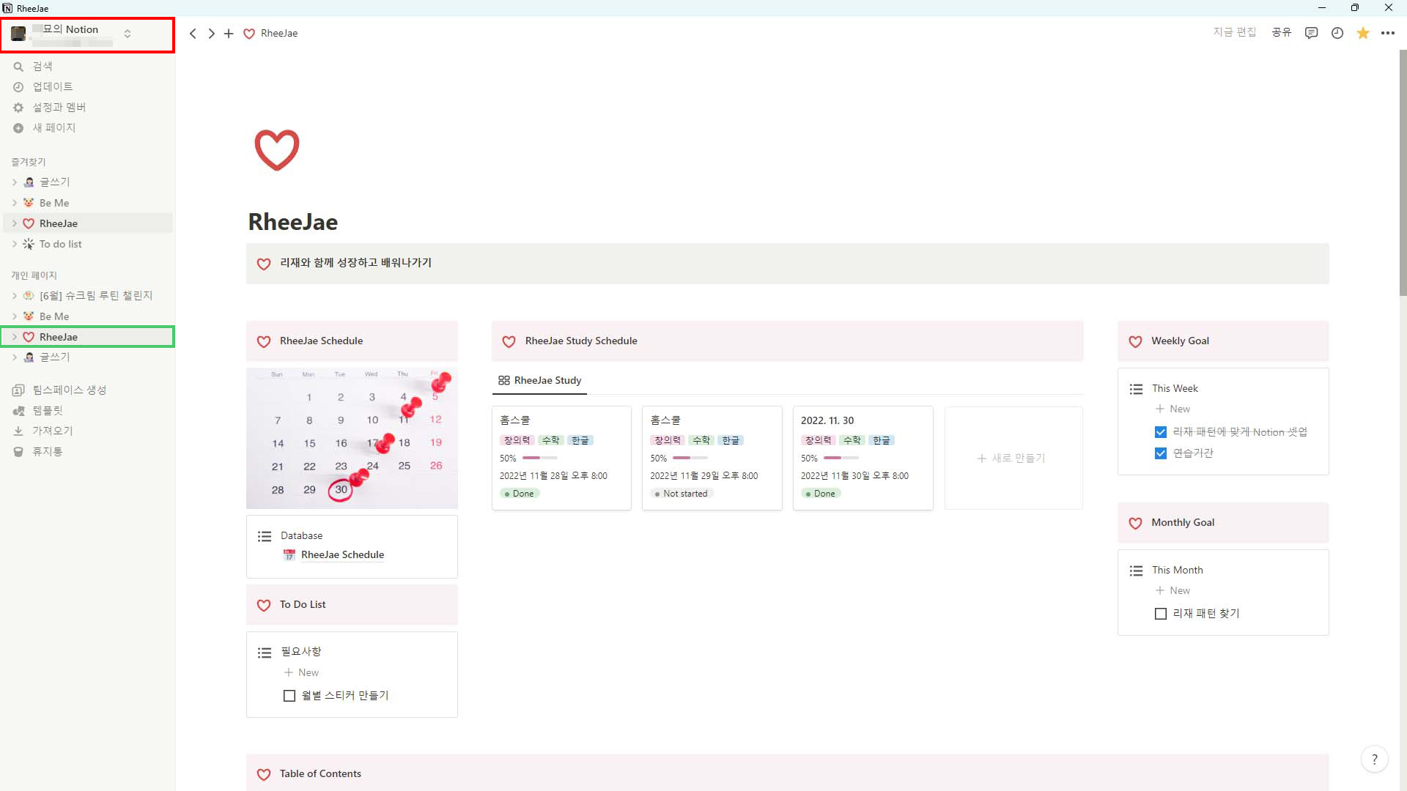The width and height of the screenshot is (1407, 791).
Task: Click the back navigation arrow
Action: pyautogui.click(x=193, y=34)
